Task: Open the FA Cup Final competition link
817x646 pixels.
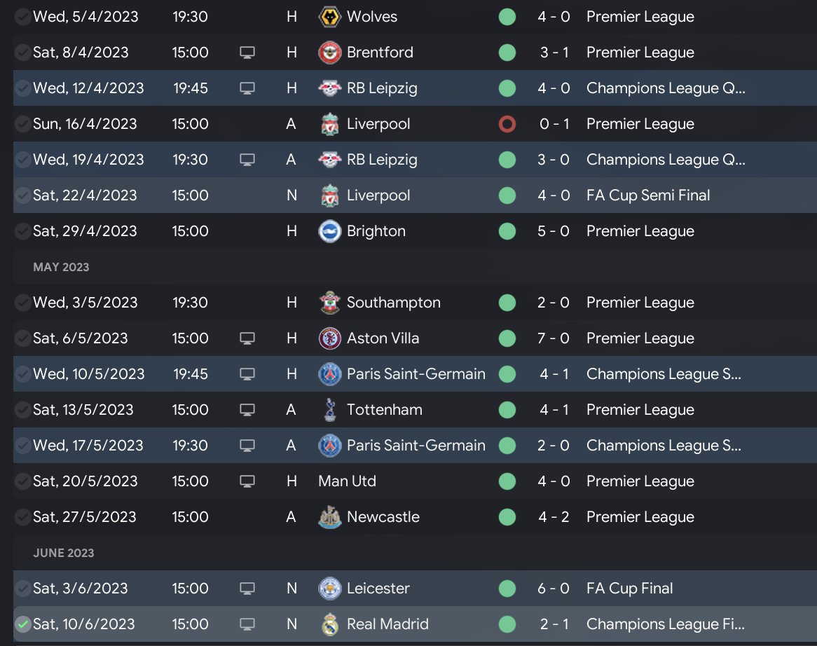Action: click(629, 589)
